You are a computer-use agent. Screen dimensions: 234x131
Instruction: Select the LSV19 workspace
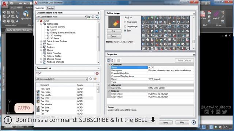pos(53,30)
